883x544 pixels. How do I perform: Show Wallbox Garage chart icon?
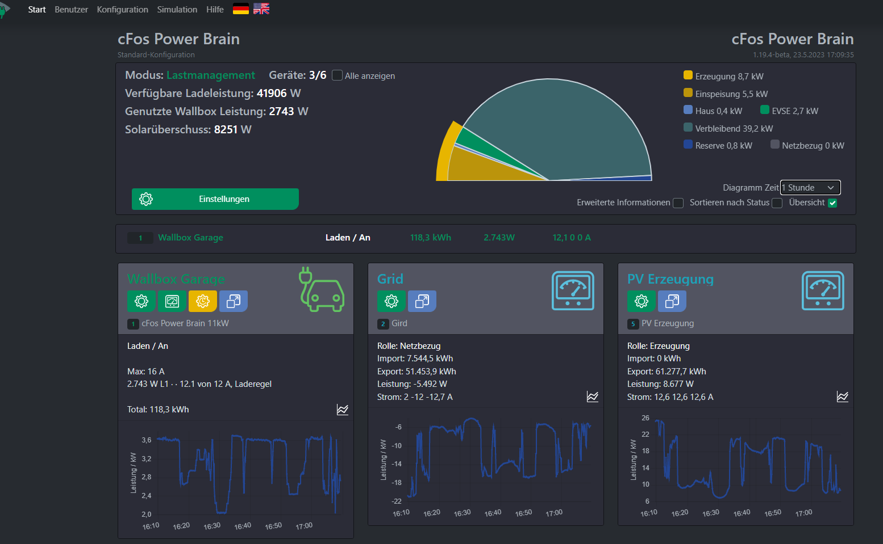343,410
